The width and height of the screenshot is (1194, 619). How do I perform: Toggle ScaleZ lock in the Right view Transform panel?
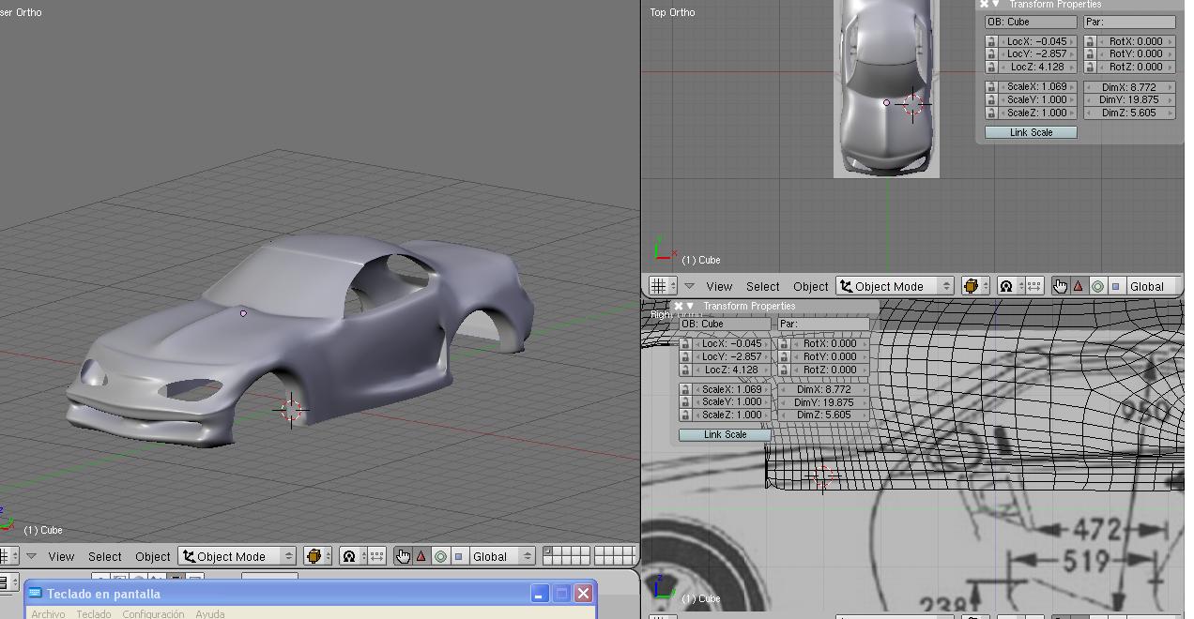(x=685, y=415)
